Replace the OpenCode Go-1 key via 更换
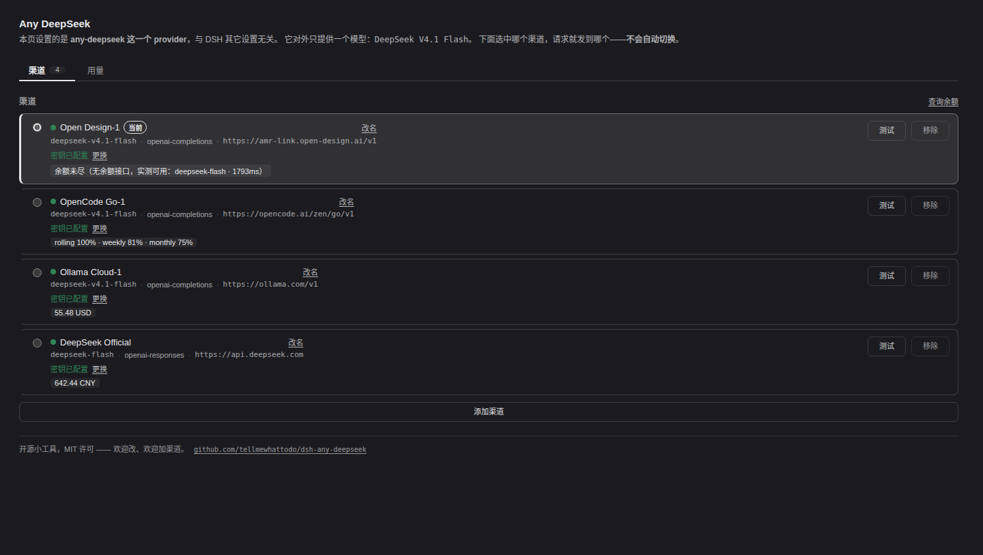983x555 pixels. pos(100,229)
